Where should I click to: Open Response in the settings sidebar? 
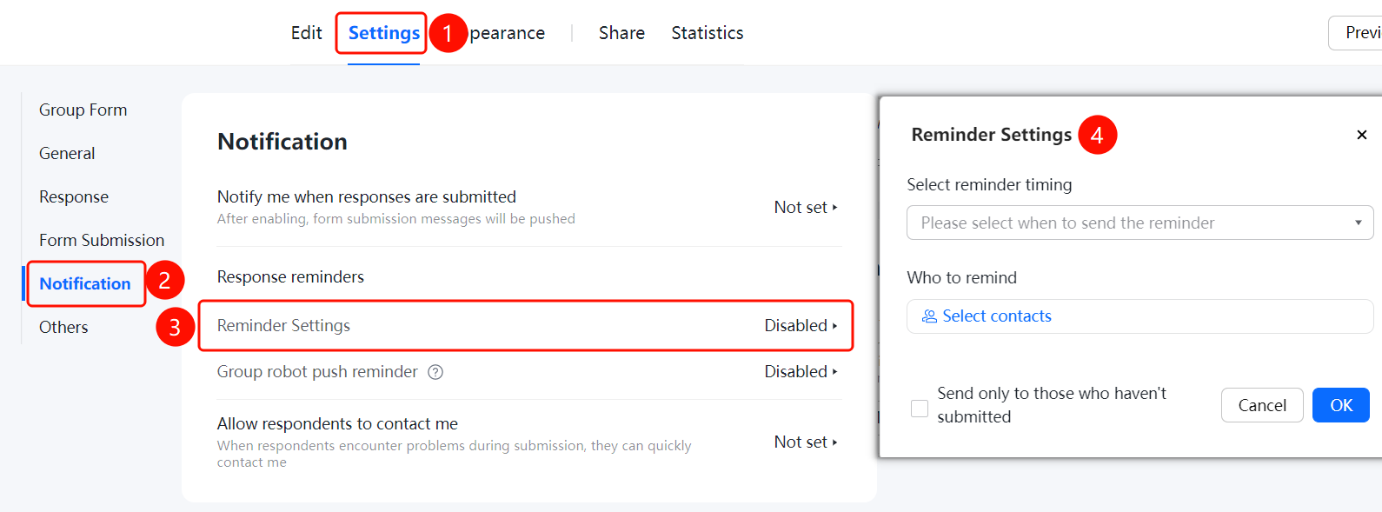point(74,197)
